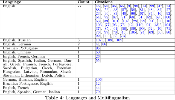Click the Table 4 caption text
175x100 pixels.
click(87, 98)
